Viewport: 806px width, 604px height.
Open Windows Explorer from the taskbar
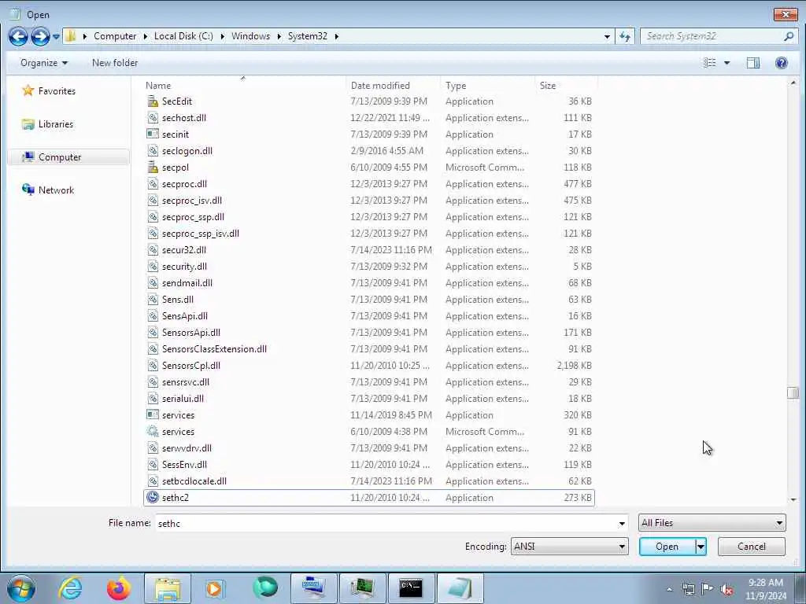168,588
